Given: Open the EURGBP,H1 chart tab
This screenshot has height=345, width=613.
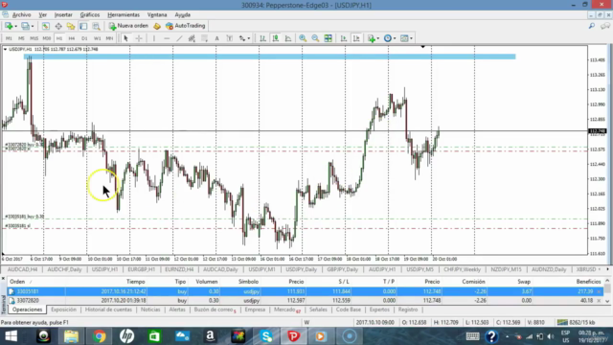Looking at the screenshot, I should [x=142, y=269].
